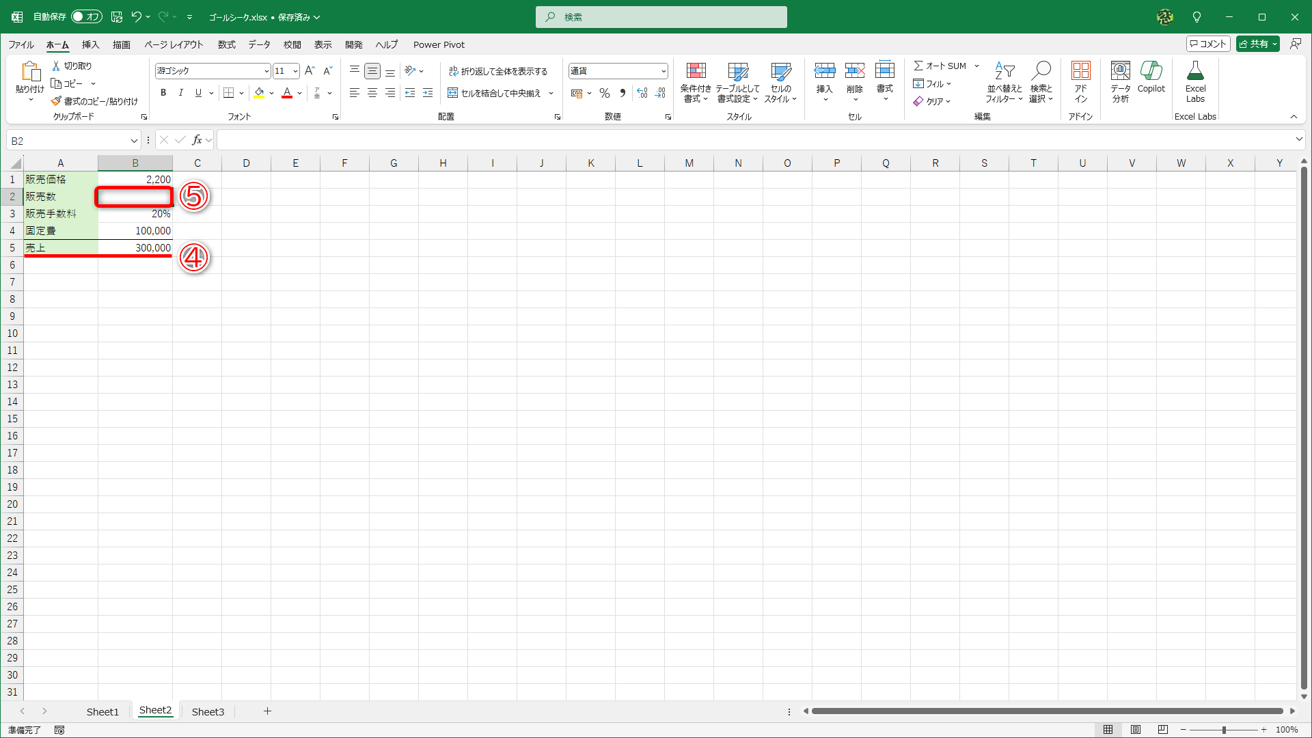Toggle the AutoSave (自動保存) switch

coord(87,16)
